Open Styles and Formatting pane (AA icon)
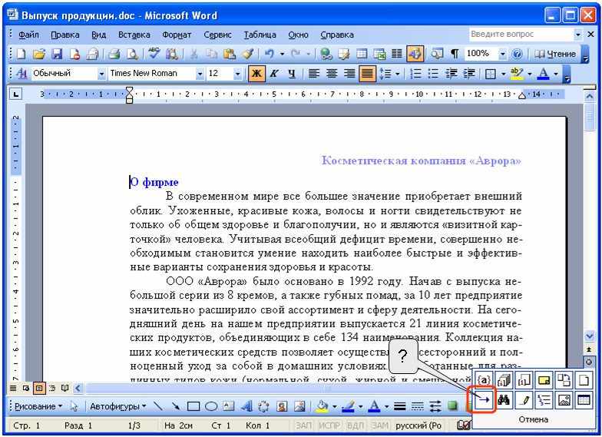This screenshot has width=602, height=437. tap(21, 74)
